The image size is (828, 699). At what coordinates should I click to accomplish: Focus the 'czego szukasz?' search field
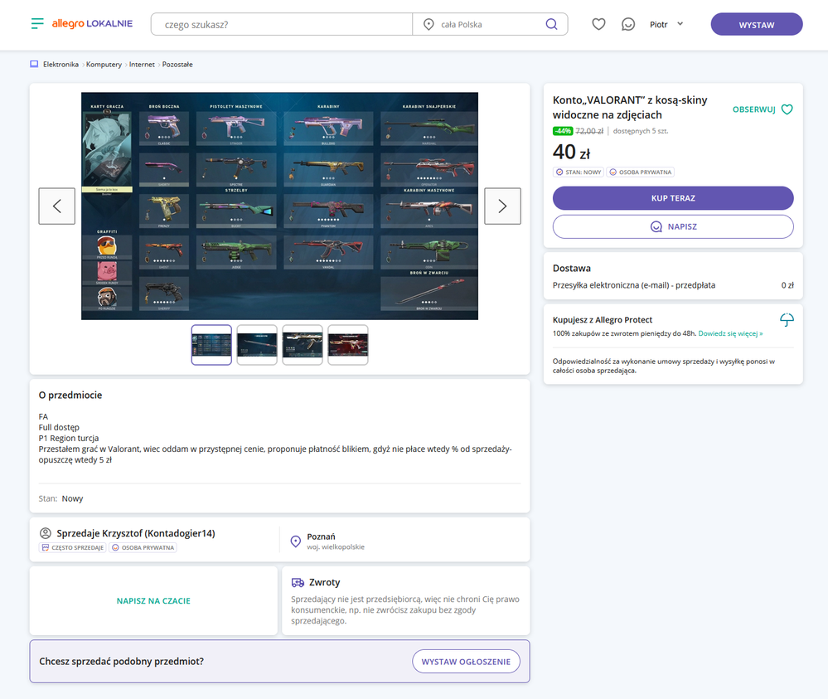point(282,24)
